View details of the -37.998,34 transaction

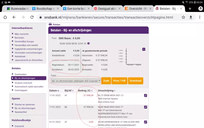pos(146,95)
